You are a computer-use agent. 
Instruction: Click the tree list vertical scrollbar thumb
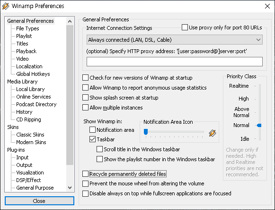pos(70,95)
